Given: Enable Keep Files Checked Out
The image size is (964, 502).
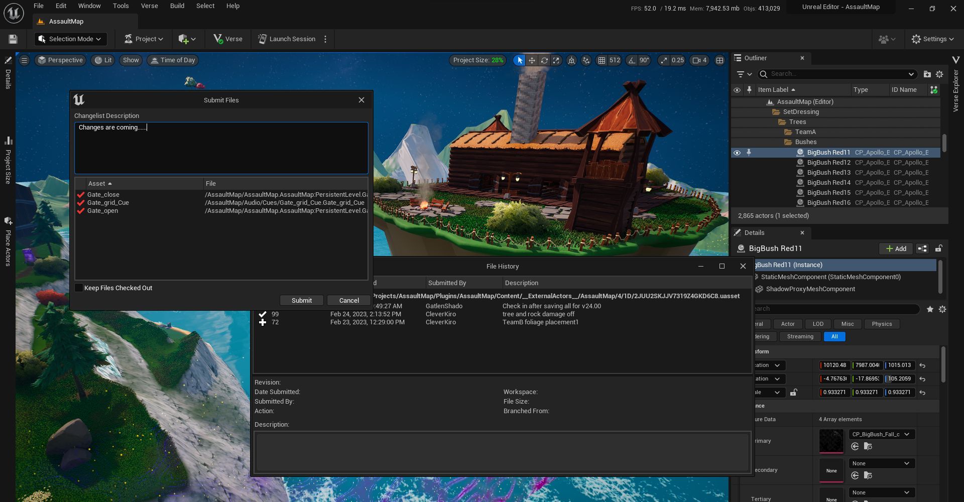Looking at the screenshot, I should [79, 288].
